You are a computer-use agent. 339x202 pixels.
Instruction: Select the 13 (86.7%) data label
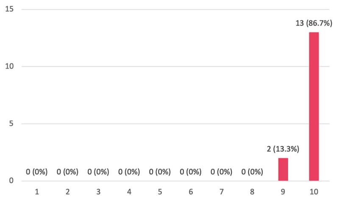(x=314, y=23)
